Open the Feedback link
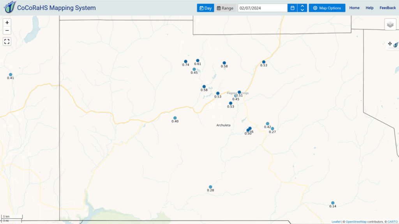The width and height of the screenshot is (399, 224). click(388, 8)
